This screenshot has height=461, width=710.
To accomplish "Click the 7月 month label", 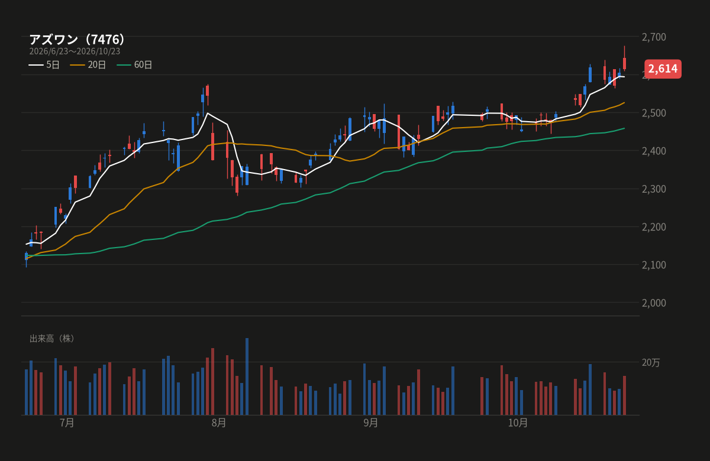I will point(67,423).
